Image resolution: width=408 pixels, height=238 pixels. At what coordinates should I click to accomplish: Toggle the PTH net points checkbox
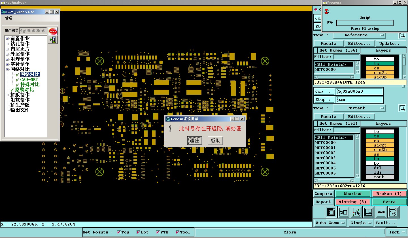(x=158, y=232)
